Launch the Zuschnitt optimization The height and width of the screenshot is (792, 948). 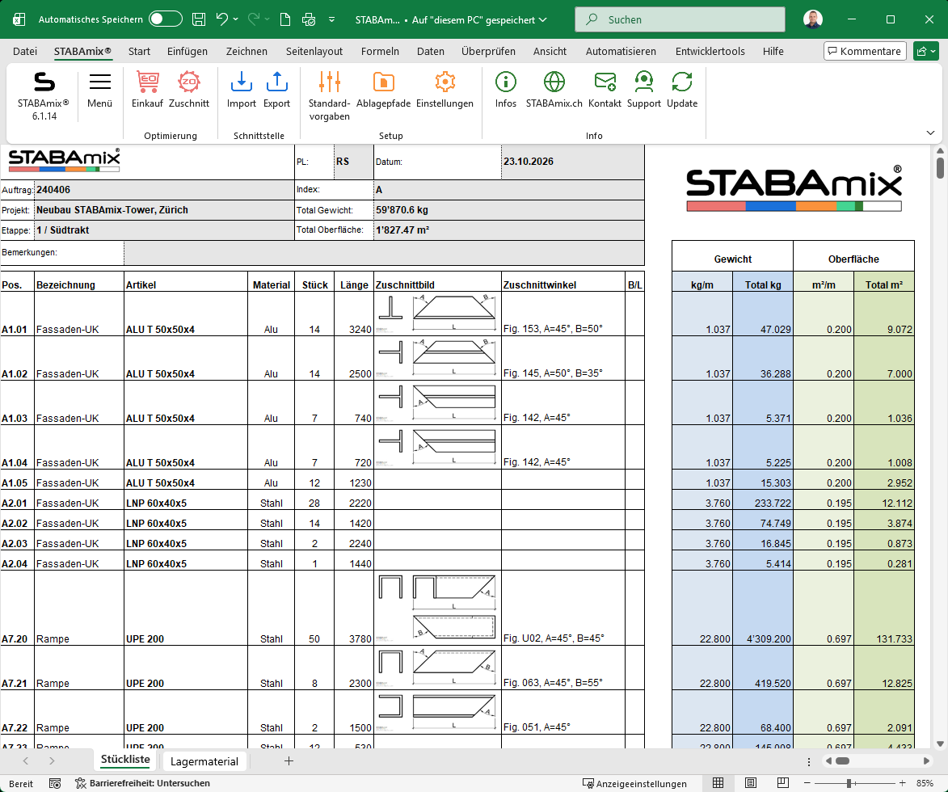point(188,90)
